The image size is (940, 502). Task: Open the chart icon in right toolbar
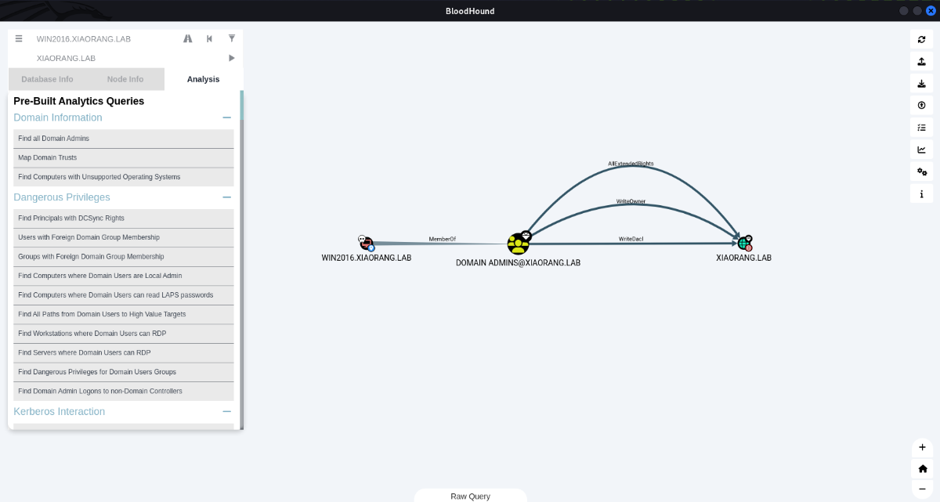921,150
